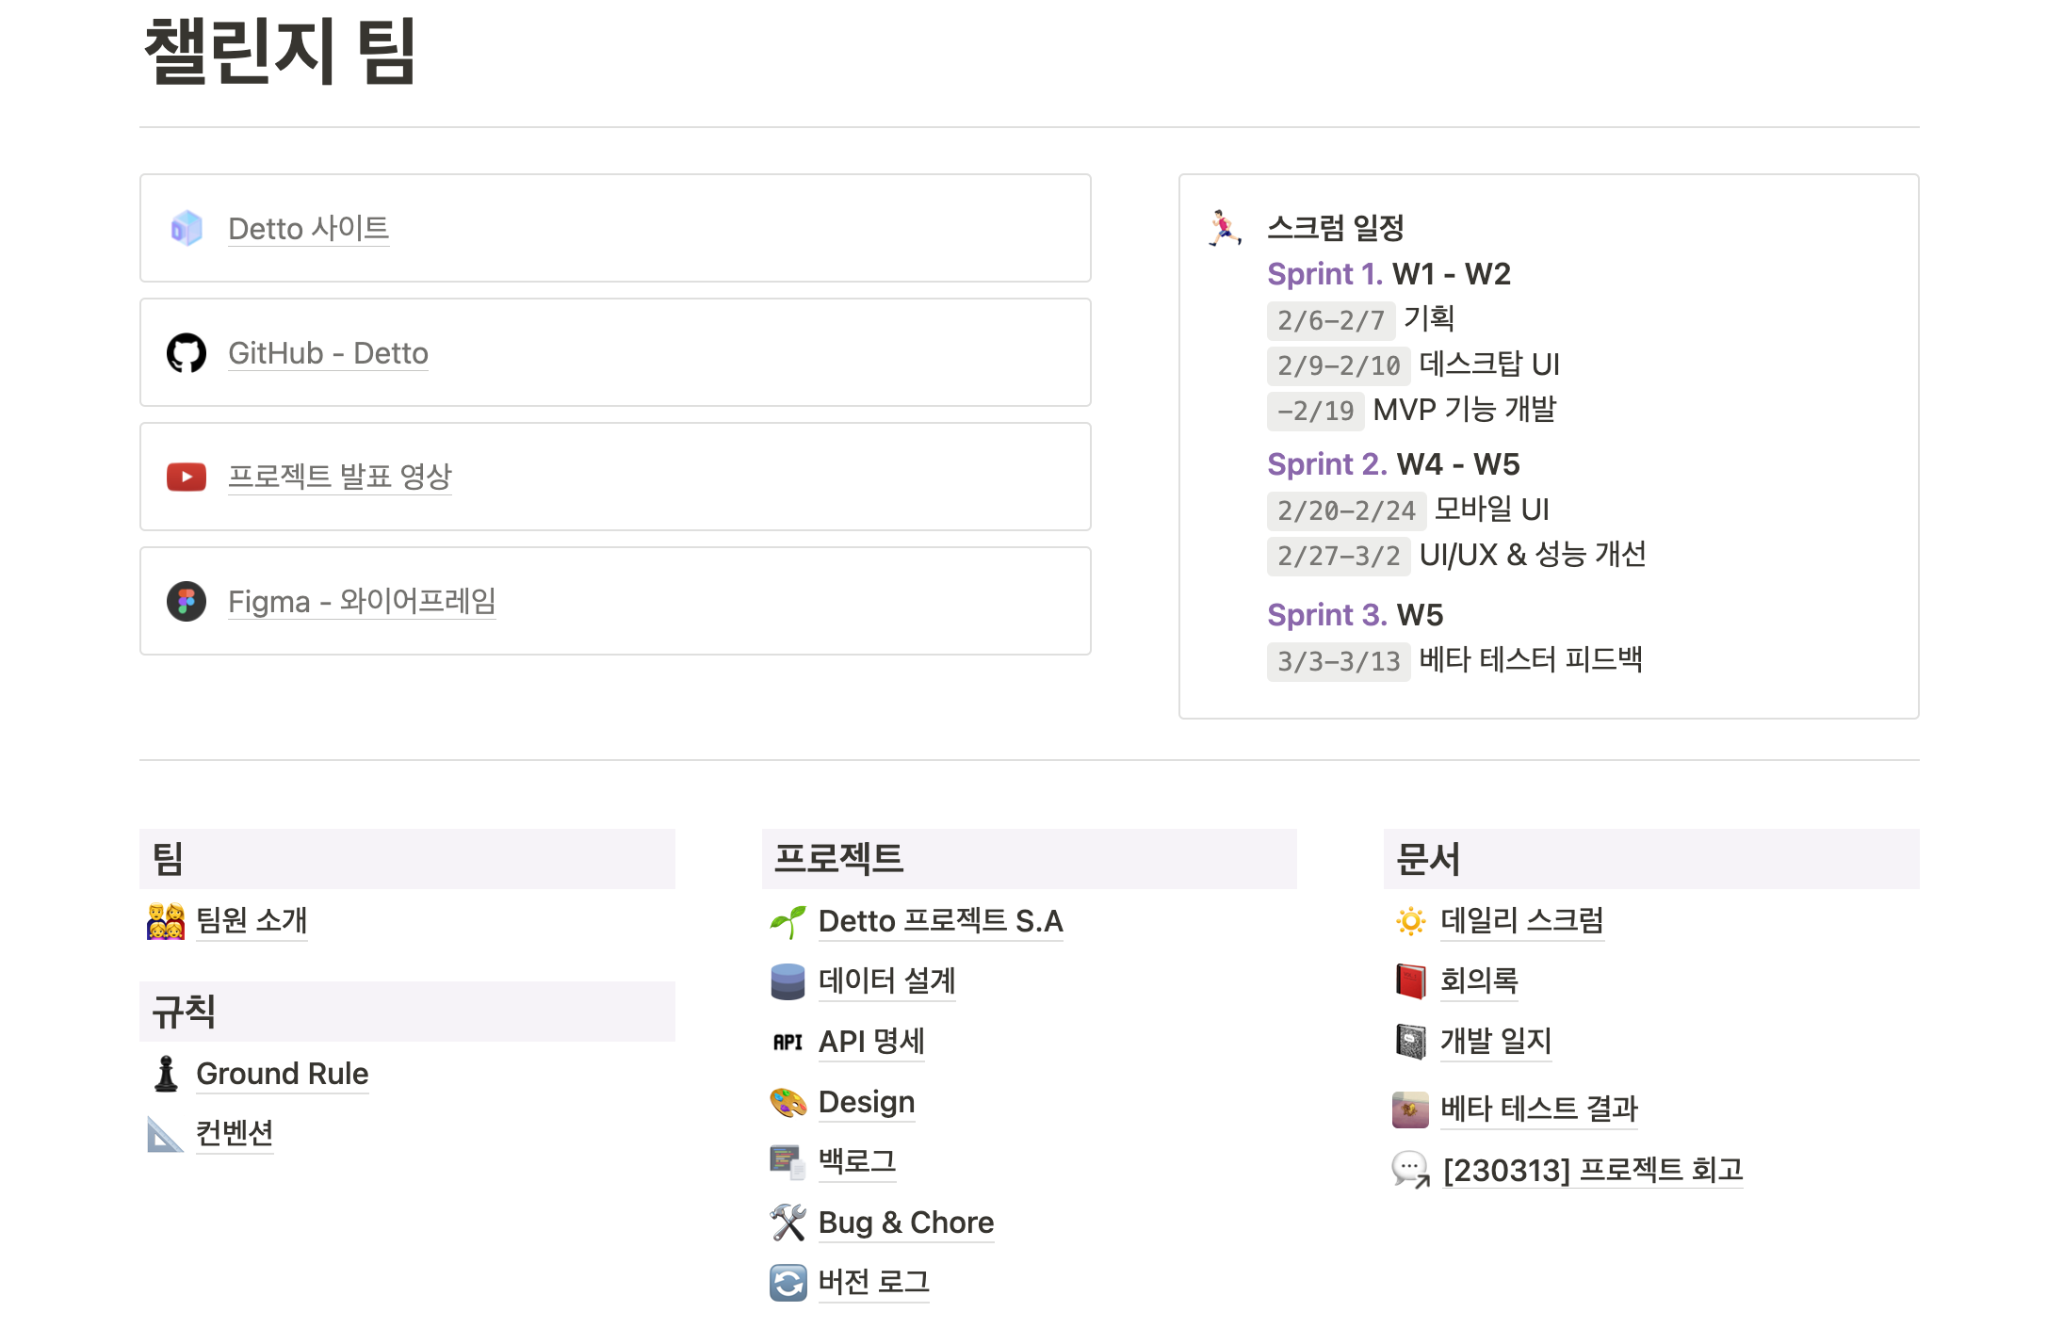Image resolution: width=2063 pixels, height=1328 pixels.
Task: Click the GitHub octocat icon
Action: [187, 353]
